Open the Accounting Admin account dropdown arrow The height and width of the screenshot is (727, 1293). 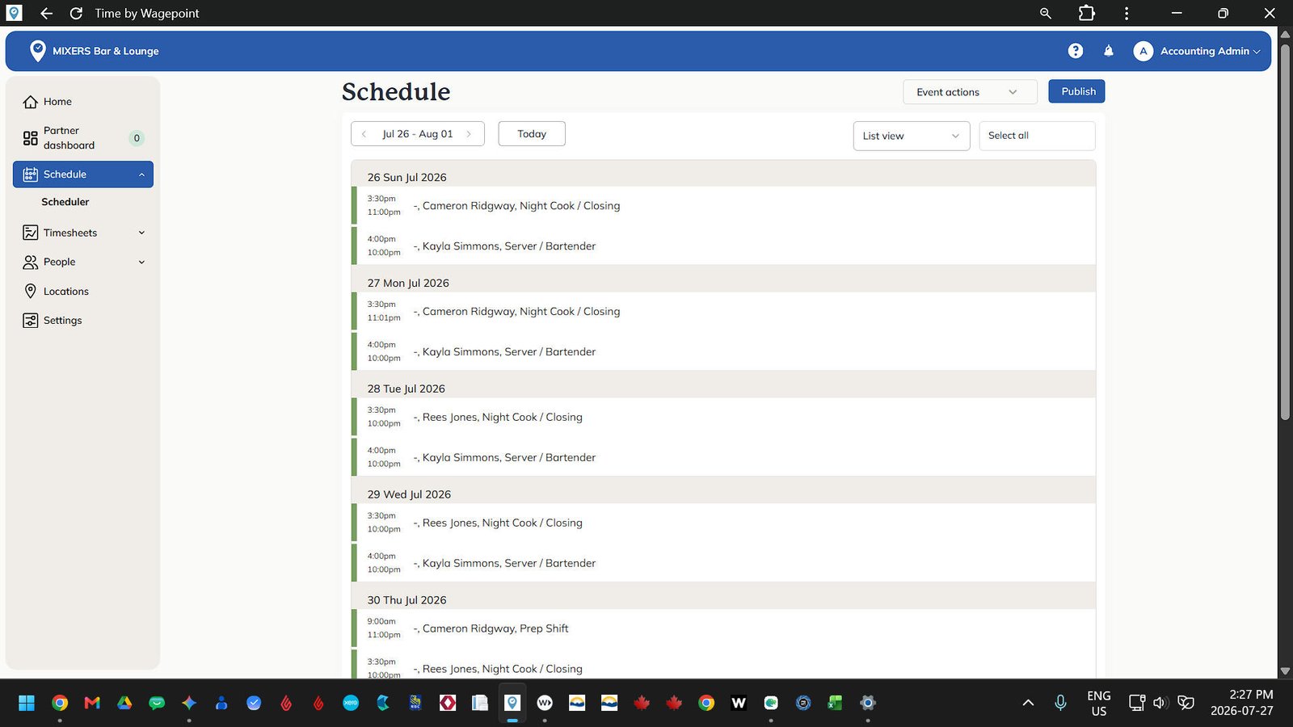tap(1257, 52)
